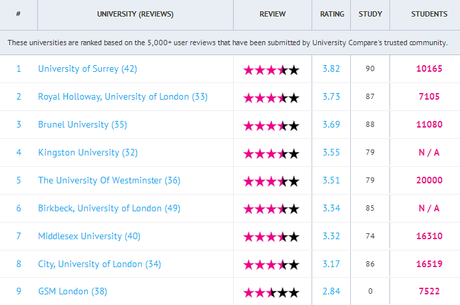Click the 10165 students value
Viewport: 460px width, 305px height.
429,69
